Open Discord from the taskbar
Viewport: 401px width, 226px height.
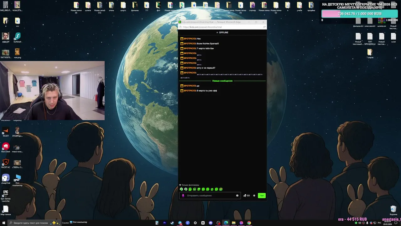211,223
